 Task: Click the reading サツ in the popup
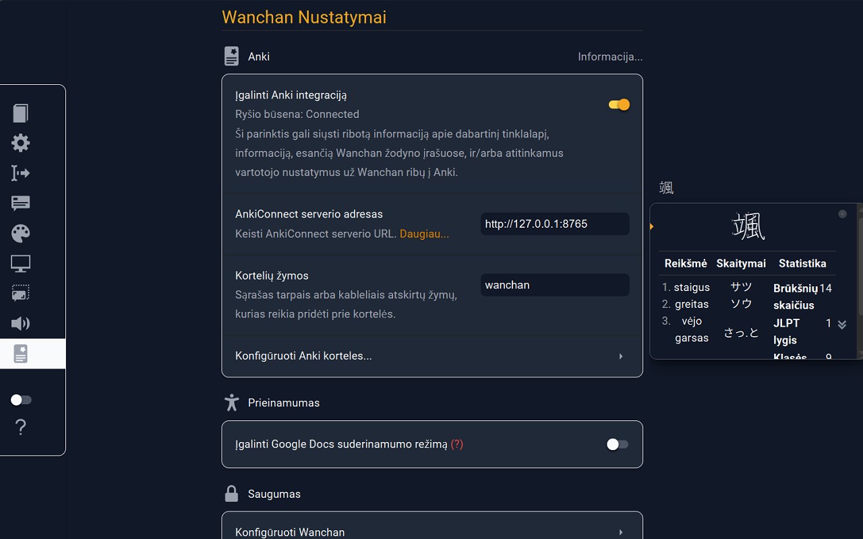tap(741, 287)
